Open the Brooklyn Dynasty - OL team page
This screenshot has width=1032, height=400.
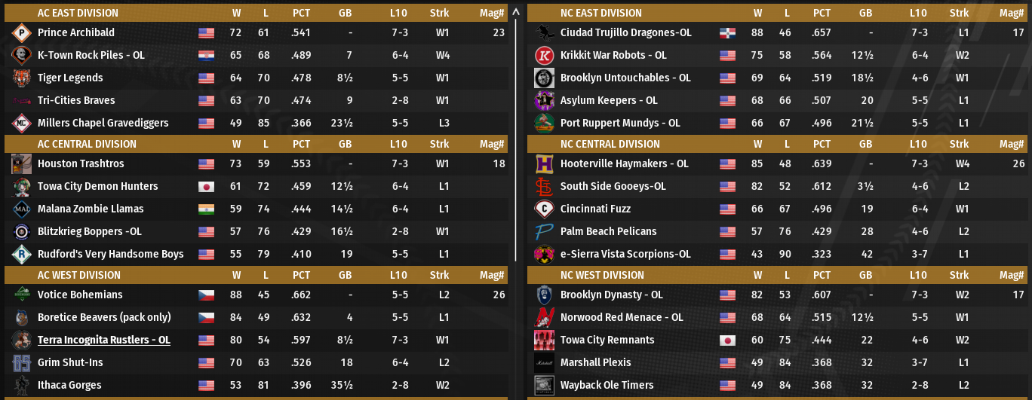(x=611, y=295)
